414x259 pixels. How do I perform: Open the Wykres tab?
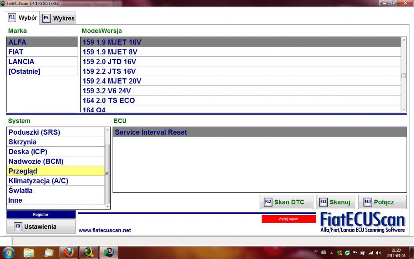click(58, 18)
